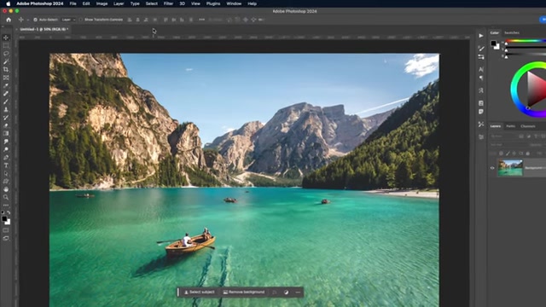Viewport: 546px width, 307px height.
Task: Open the Plugins menu
Action: pyautogui.click(x=213, y=3)
